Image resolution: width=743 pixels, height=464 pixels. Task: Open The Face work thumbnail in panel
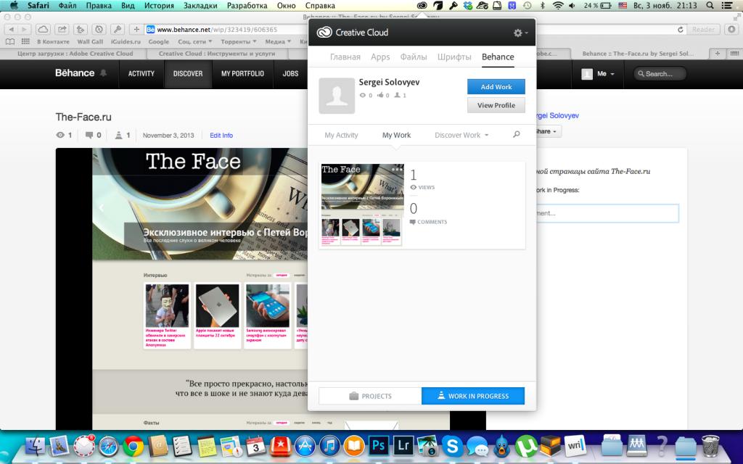point(363,204)
